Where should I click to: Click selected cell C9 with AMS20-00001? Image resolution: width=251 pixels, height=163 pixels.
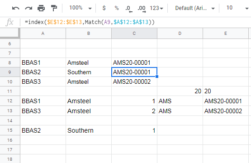coord(134,72)
